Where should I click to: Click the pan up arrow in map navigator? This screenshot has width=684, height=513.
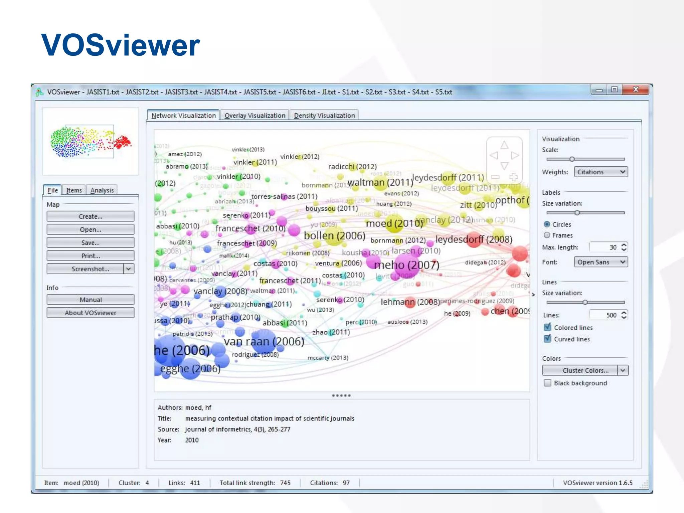point(504,145)
